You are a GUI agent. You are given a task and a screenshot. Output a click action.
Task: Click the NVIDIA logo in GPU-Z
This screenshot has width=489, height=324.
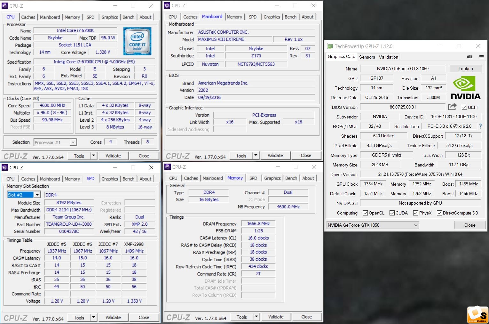pyautogui.click(x=465, y=88)
